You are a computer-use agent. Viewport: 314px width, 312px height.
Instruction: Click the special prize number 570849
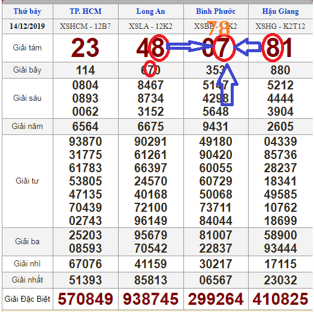(x=86, y=299)
